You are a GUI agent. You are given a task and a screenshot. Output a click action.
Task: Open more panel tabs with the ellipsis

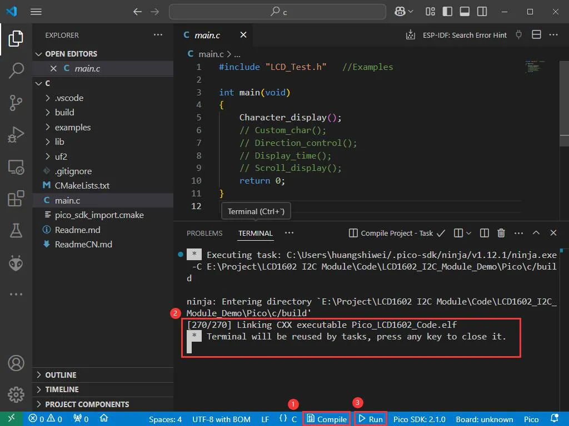point(289,233)
